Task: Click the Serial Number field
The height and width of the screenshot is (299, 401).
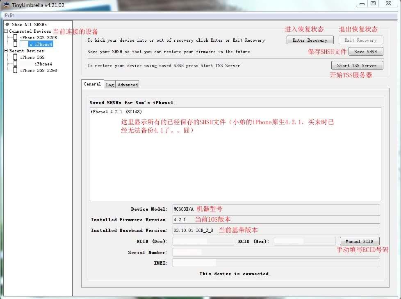Action: click(x=276, y=252)
